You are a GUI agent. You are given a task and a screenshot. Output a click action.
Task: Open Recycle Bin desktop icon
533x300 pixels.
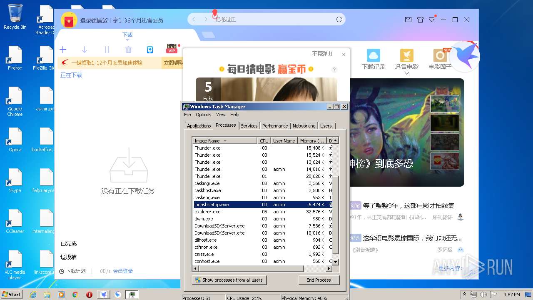tap(15, 17)
